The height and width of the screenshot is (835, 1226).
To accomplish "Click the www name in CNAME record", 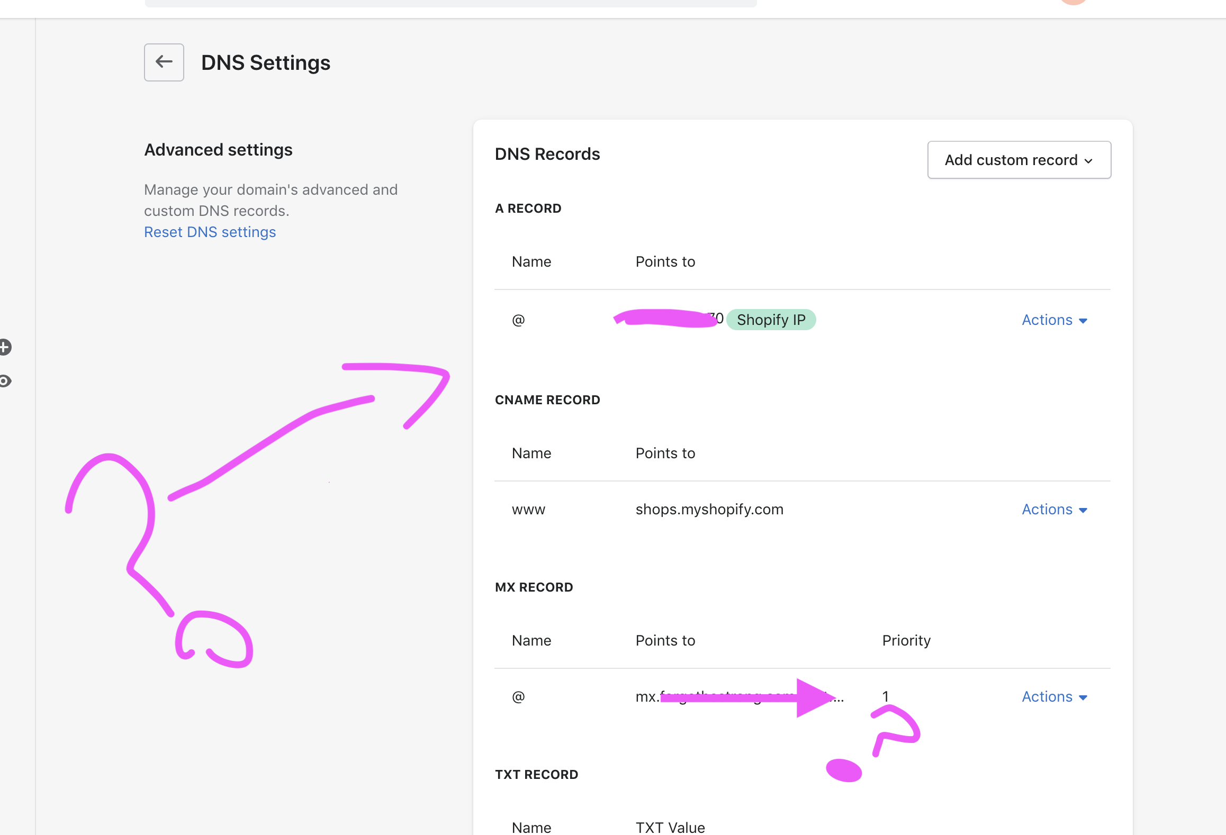I will pos(528,510).
